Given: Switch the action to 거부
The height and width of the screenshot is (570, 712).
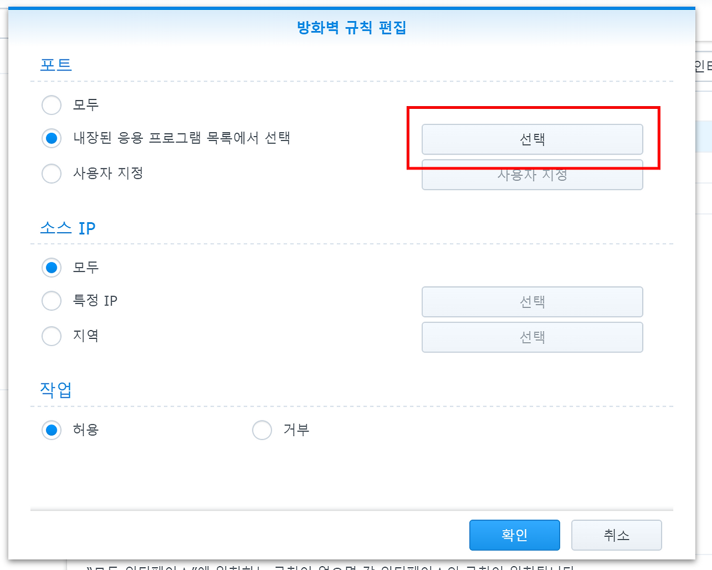Looking at the screenshot, I should 262,429.
